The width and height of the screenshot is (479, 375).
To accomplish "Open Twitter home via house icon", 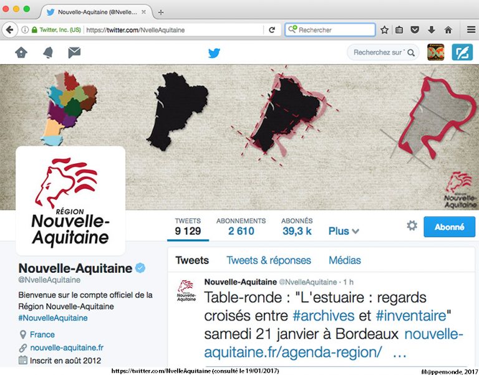I will 21,52.
